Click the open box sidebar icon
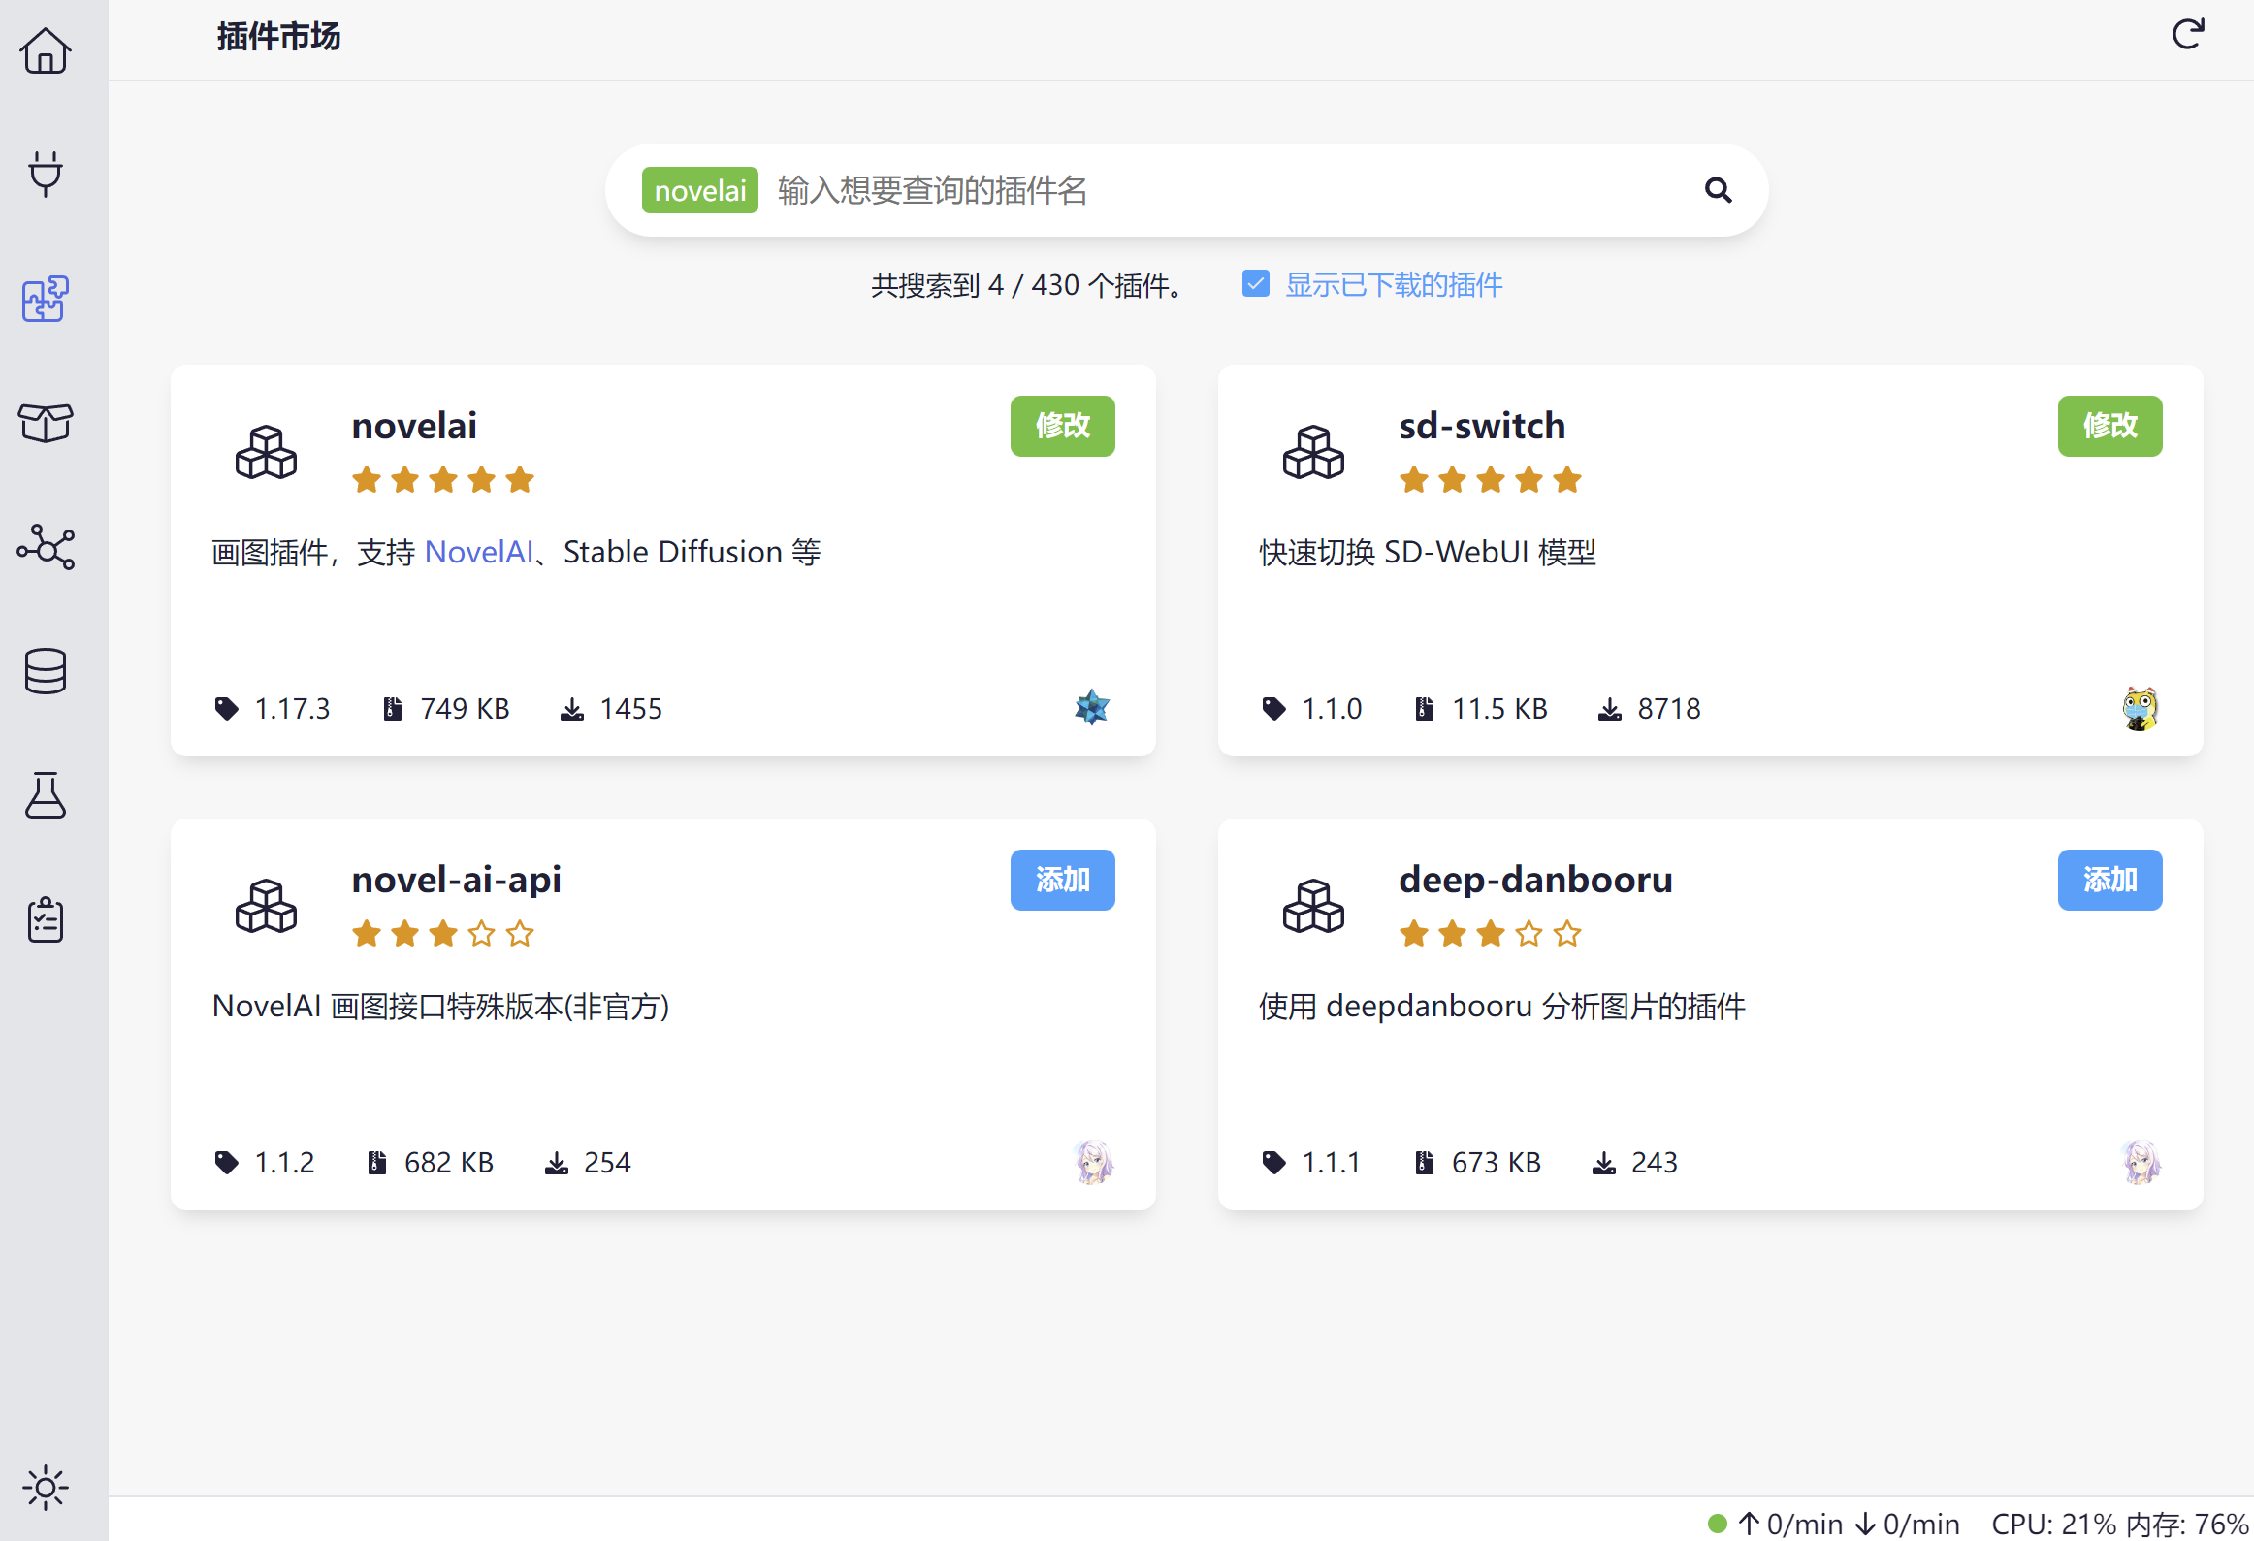This screenshot has height=1541, width=2254. [x=46, y=423]
